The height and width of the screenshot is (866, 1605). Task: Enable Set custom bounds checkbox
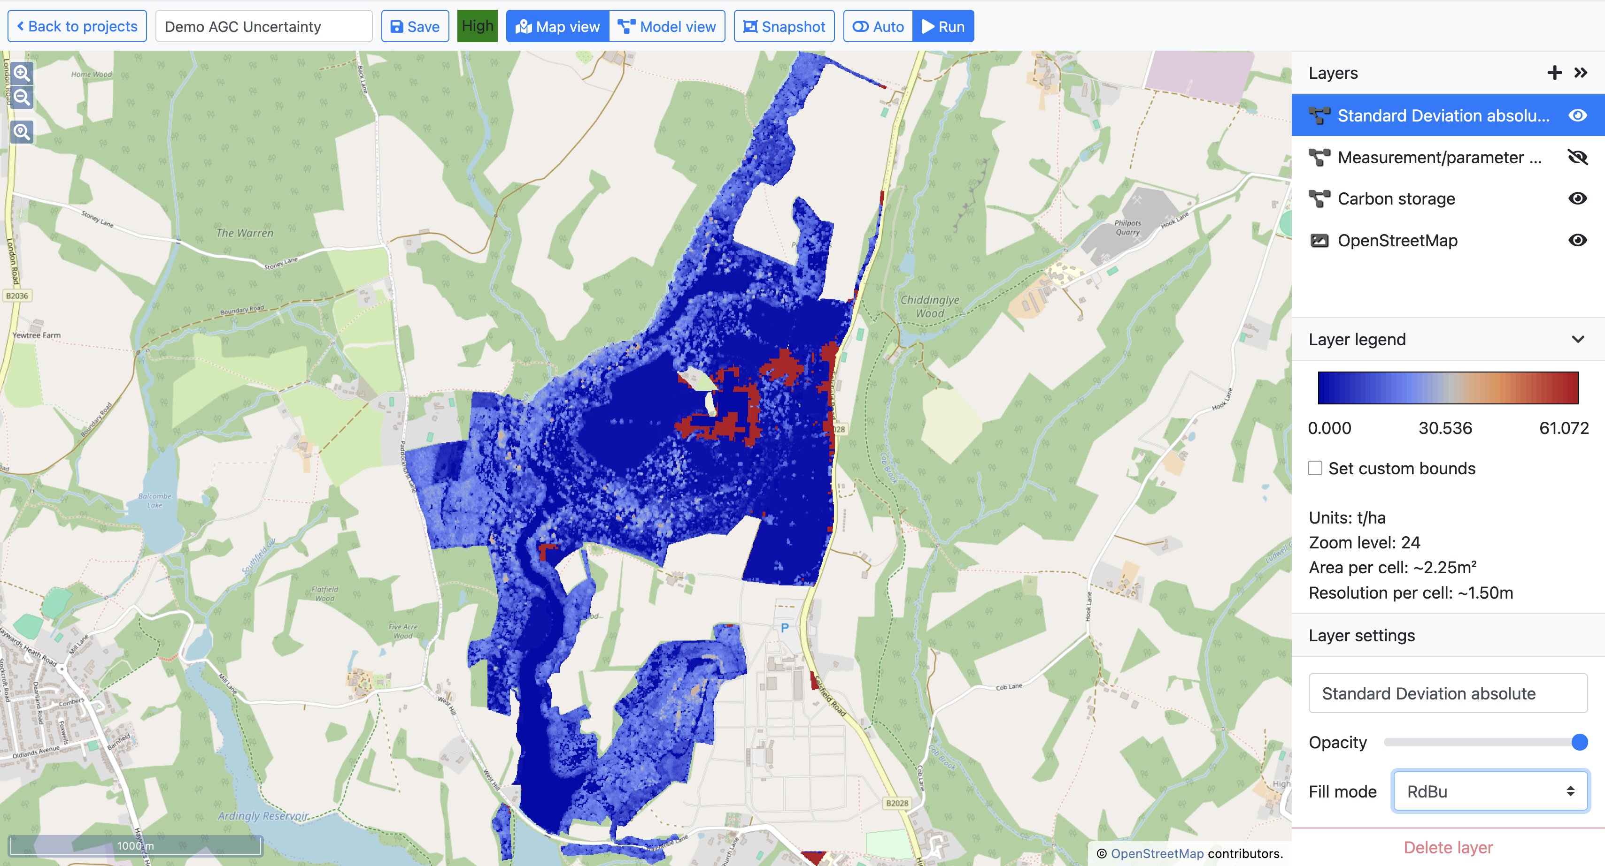(1315, 468)
